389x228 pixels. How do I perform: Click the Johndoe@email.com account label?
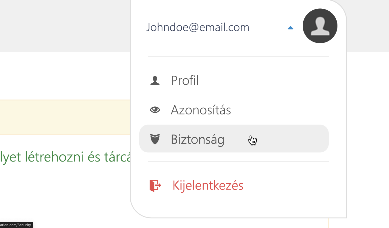point(198,27)
